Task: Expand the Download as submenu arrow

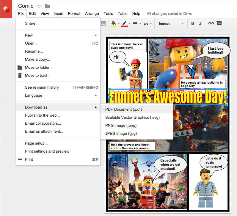Action: 96,107
